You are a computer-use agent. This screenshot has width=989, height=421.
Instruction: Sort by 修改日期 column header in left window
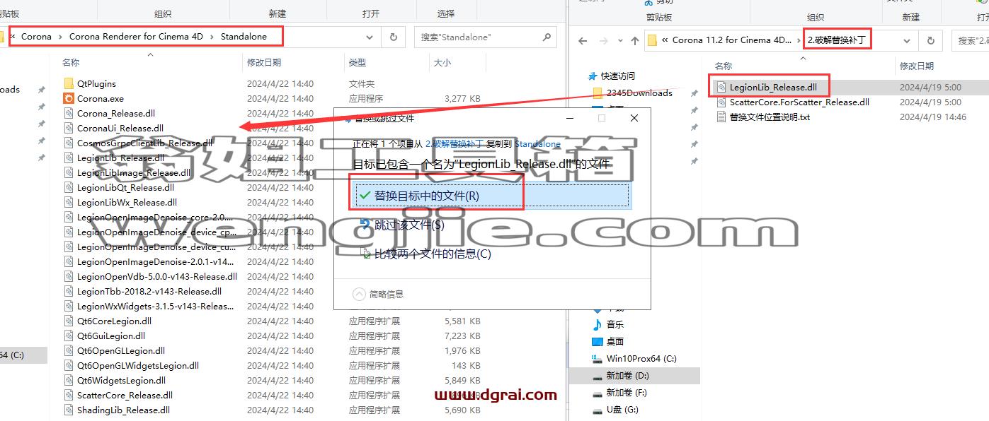(x=264, y=63)
